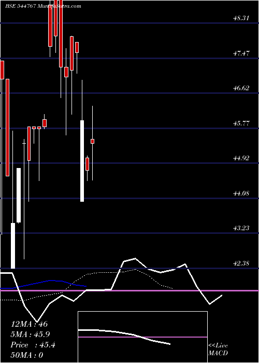Click the 42.38 price level label
Viewport: 259px width, 363px height.
click(x=241, y=263)
